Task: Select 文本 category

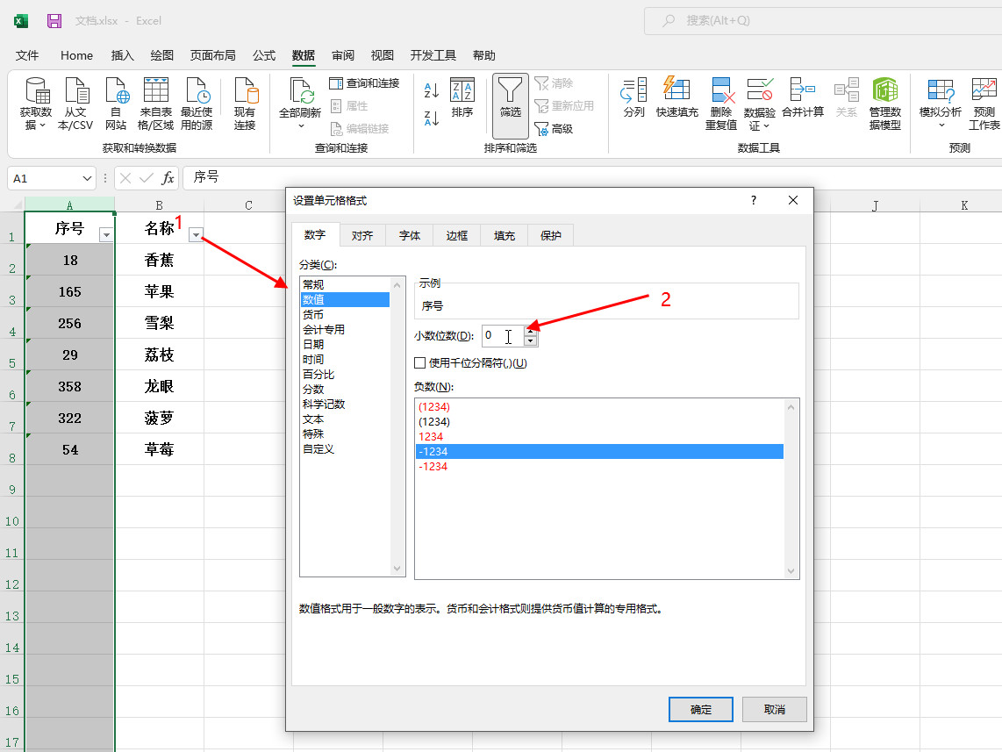Action: pos(345,419)
